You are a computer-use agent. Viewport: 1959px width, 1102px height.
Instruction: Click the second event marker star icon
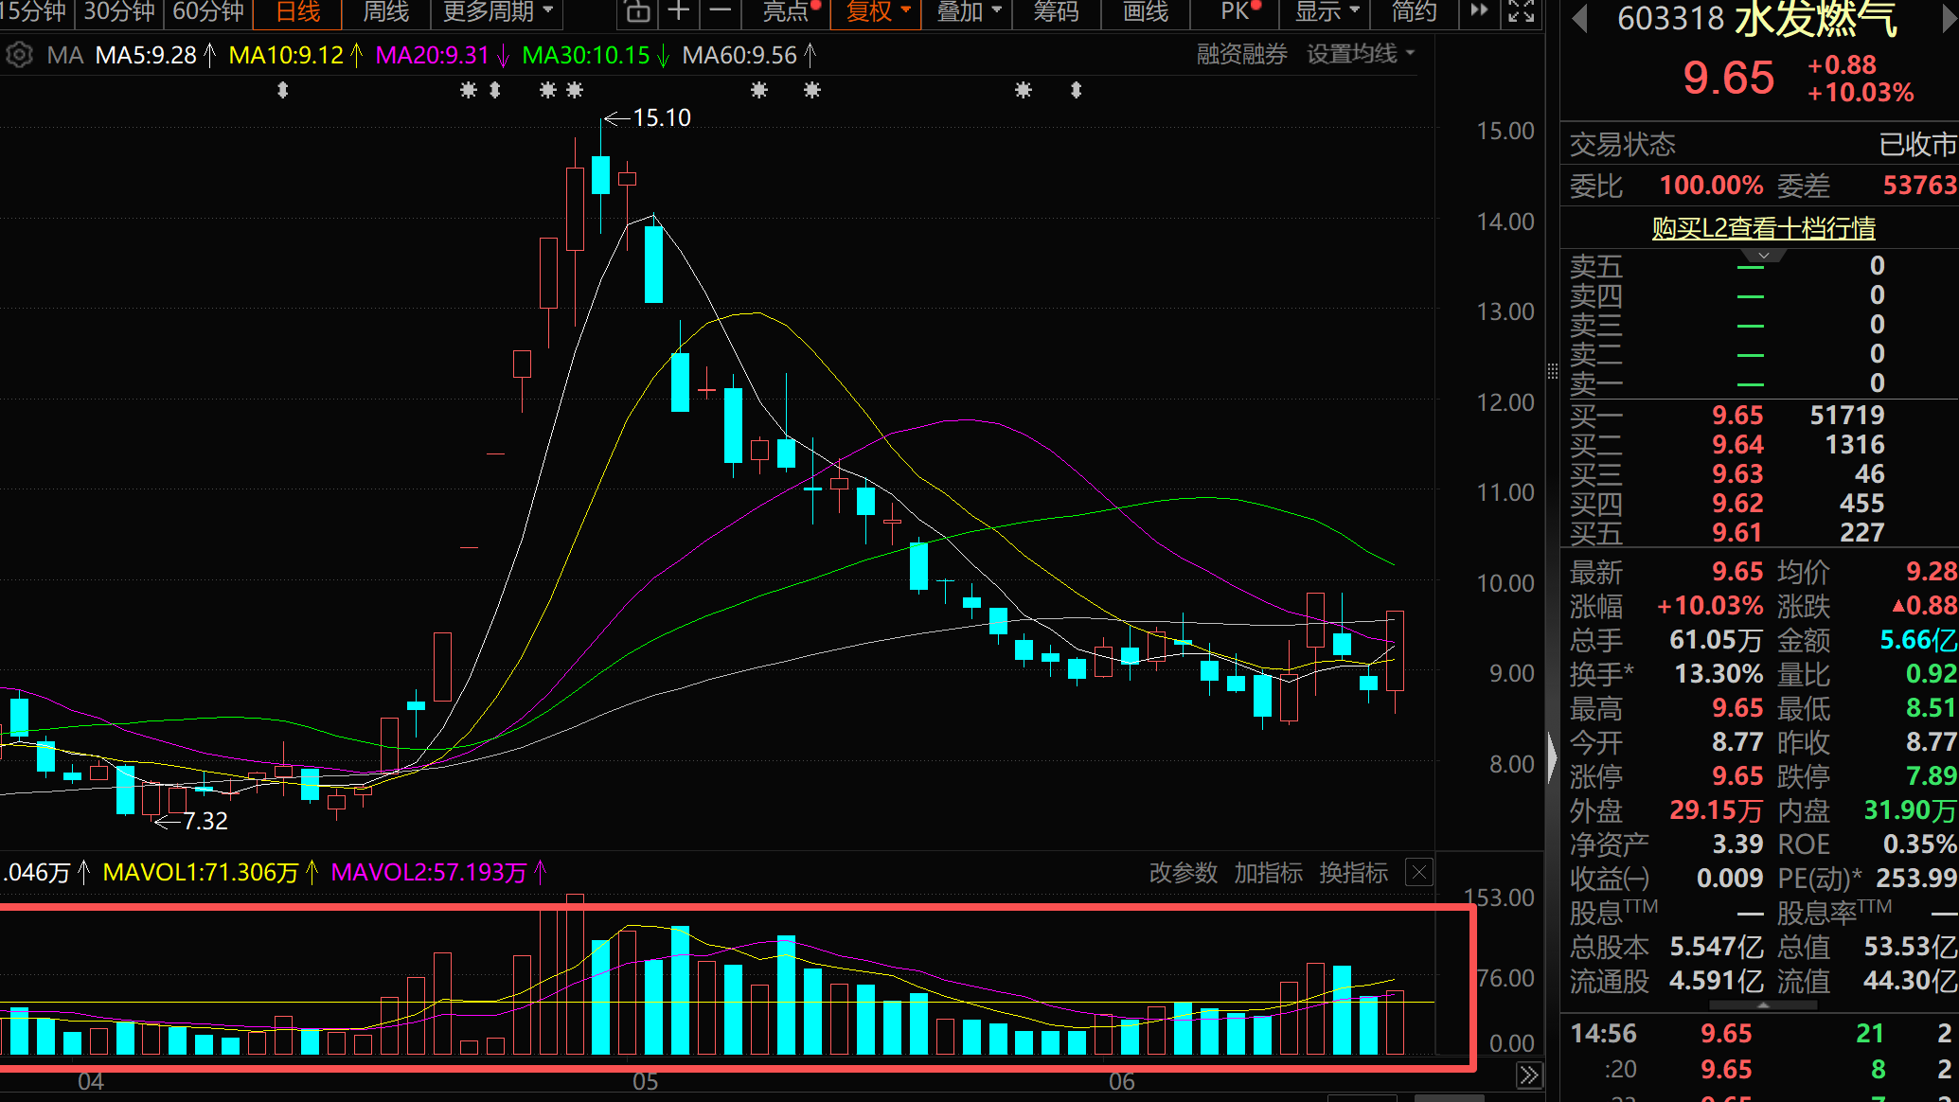(468, 90)
